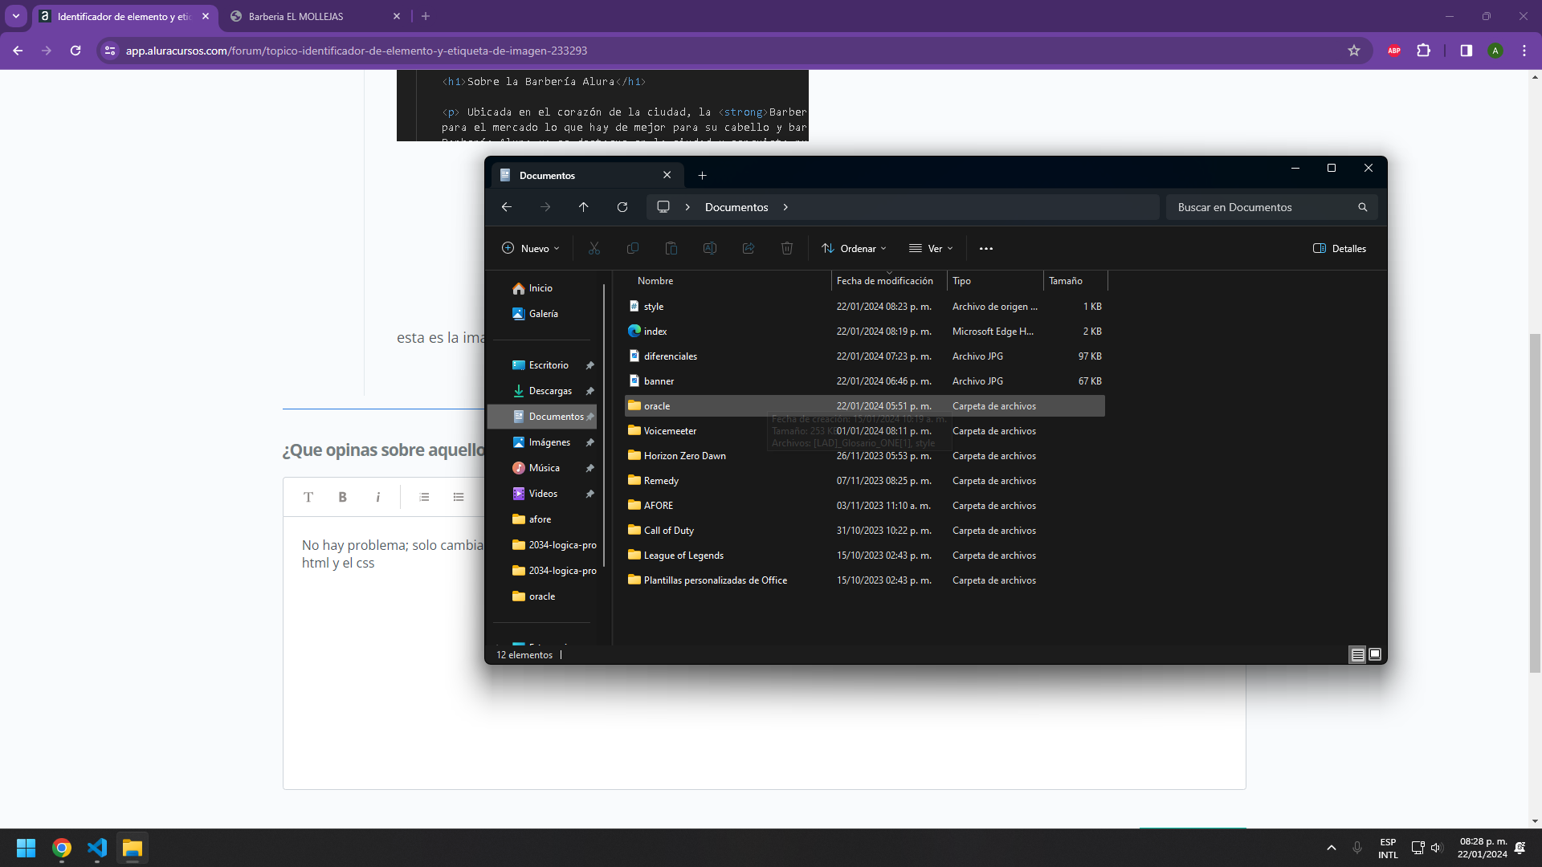This screenshot has width=1542, height=867.
Task: Toggle grid view in file explorer
Action: [1375, 654]
